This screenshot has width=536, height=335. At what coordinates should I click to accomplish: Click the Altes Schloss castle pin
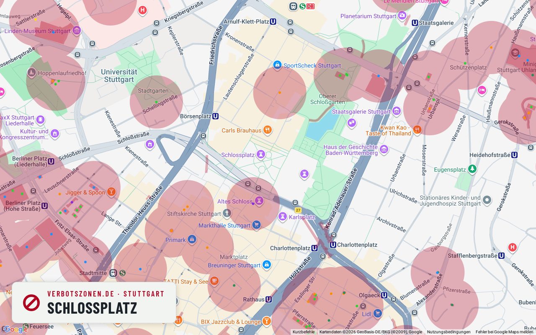pos(260,201)
